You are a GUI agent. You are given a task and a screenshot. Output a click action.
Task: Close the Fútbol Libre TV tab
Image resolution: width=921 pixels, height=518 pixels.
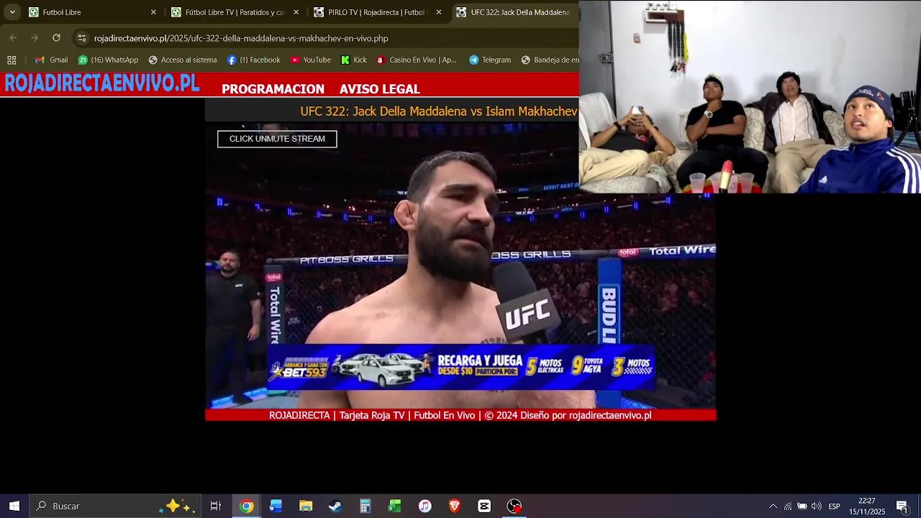tap(296, 12)
